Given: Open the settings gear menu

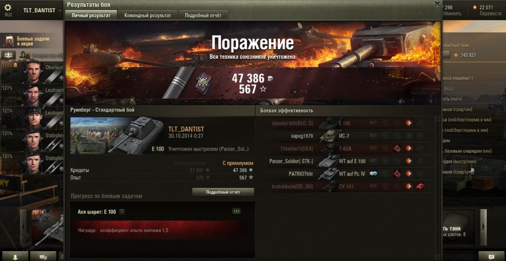Looking at the screenshot, I should click(x=8, y=7).
